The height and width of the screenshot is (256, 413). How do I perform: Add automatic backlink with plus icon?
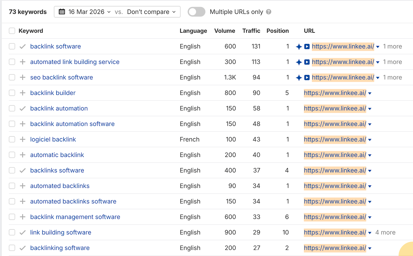pos(23,155)
